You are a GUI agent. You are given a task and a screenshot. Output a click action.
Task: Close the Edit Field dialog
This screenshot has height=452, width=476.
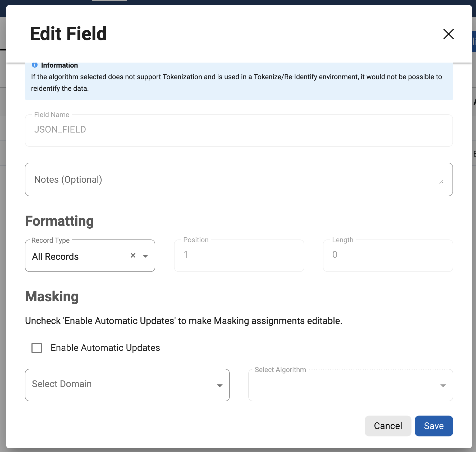(448, 34)
